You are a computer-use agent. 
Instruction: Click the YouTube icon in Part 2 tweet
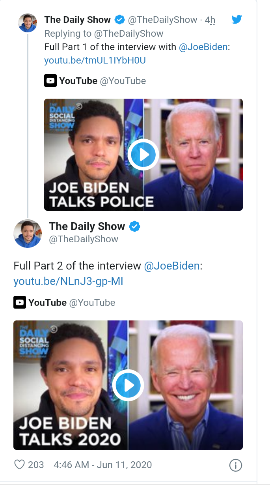point(20,303)
